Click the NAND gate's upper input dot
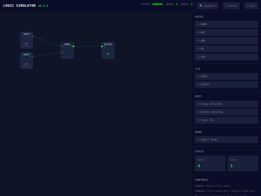 tap(61, 46)
